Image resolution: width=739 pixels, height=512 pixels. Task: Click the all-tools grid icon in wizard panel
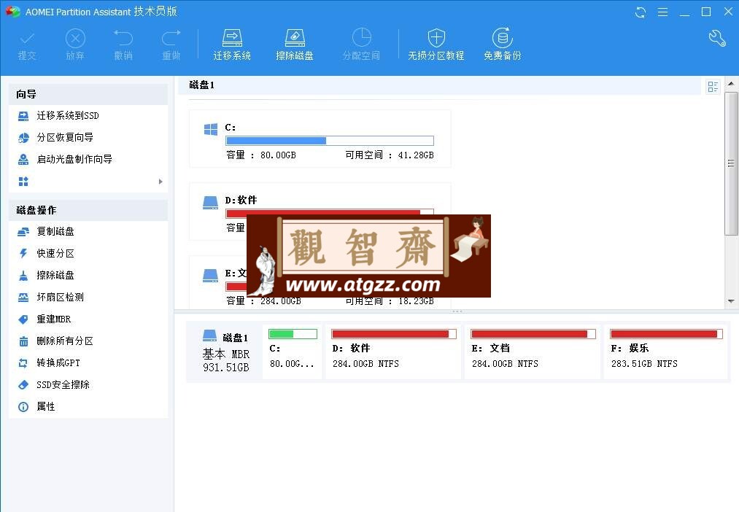click(23, 182)
